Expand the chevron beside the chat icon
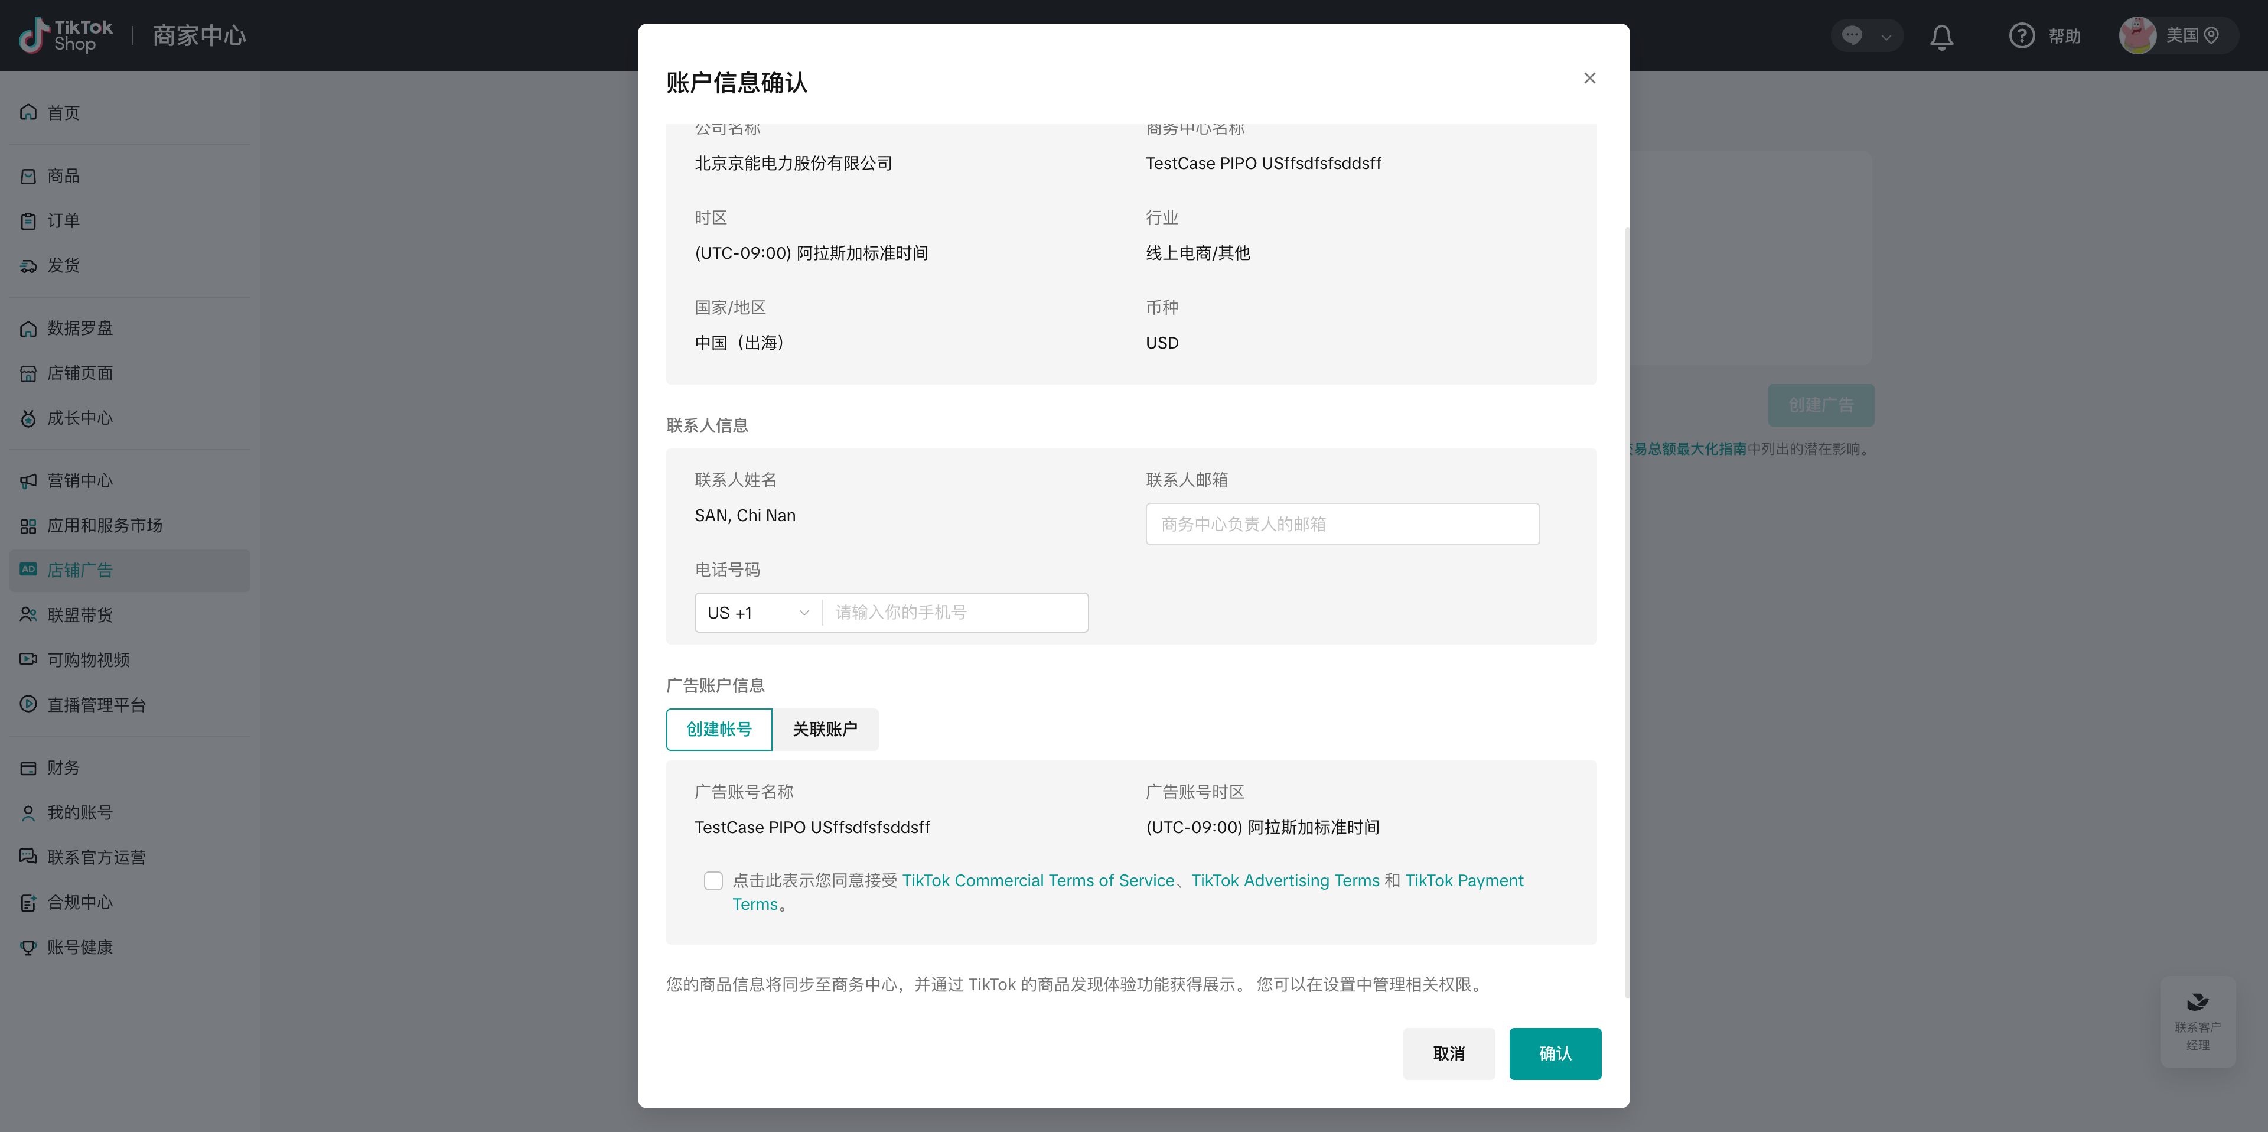The image size is (2268, 1132). [1886, 37]
